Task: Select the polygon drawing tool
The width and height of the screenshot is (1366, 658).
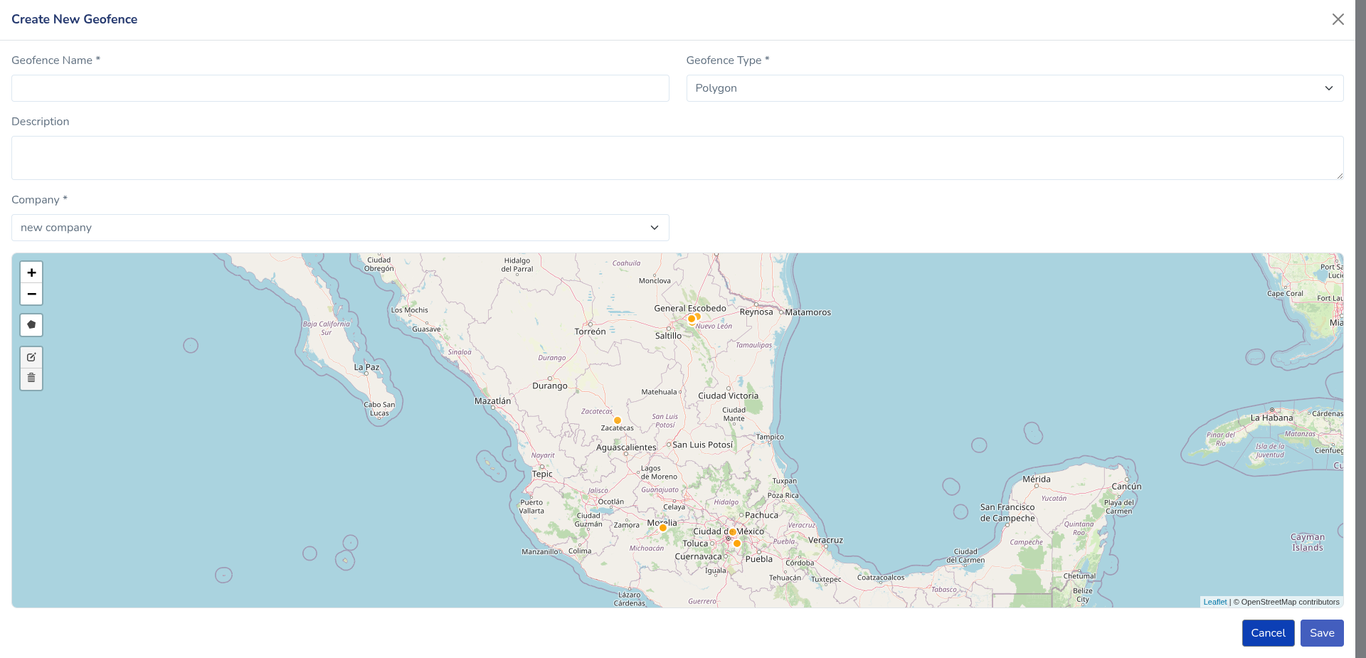Action: 31,325
